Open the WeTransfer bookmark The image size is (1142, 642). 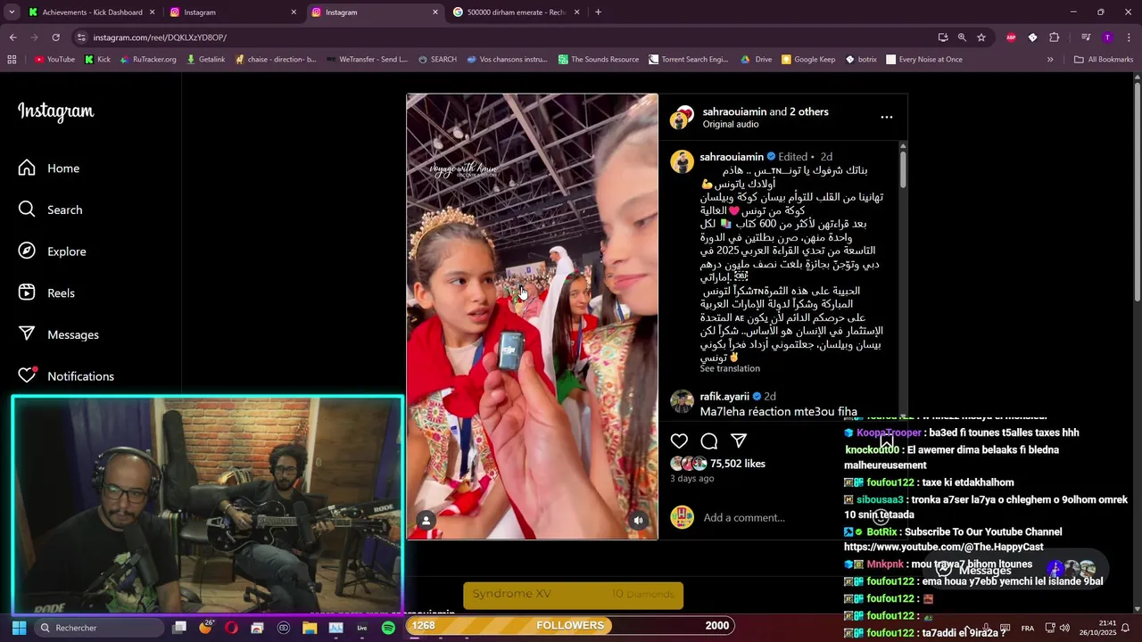(x=366, y=60)
